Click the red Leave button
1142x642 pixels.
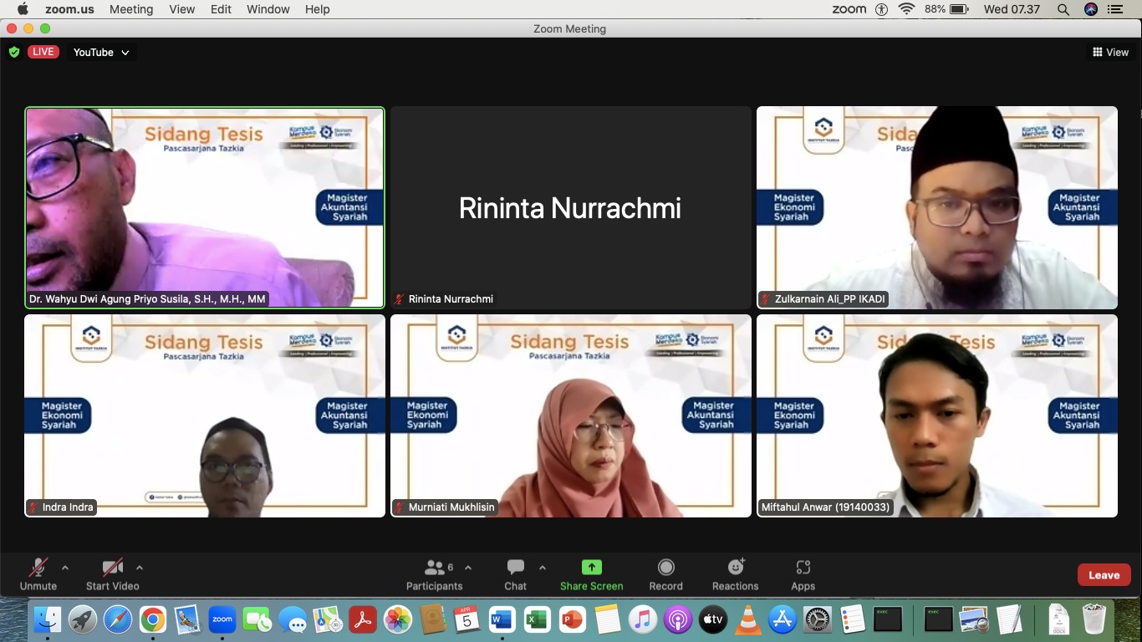(1104, 575)
